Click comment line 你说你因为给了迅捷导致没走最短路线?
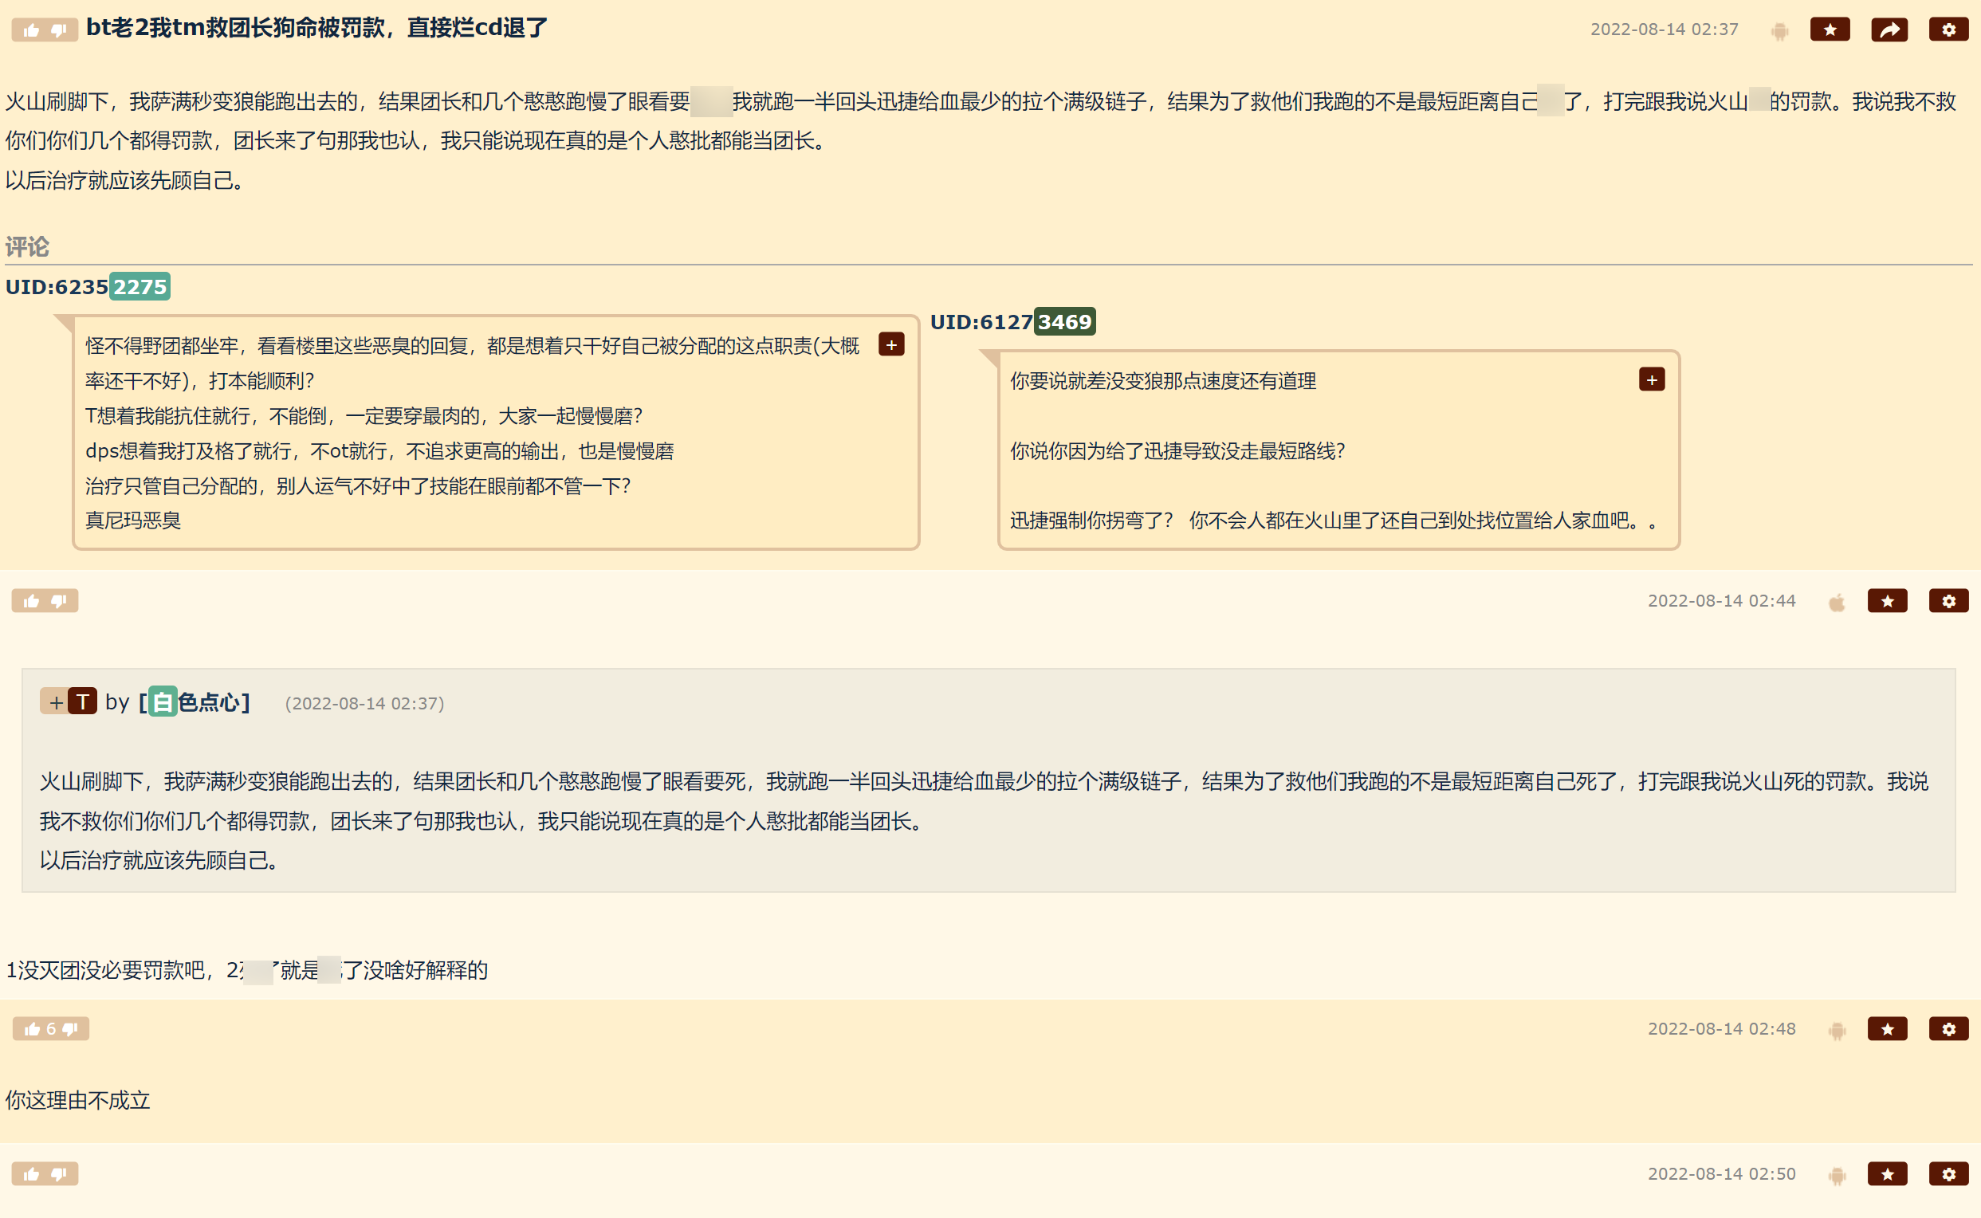The height and width of the screenshot is (1218, 1981). coord(1177,450)
